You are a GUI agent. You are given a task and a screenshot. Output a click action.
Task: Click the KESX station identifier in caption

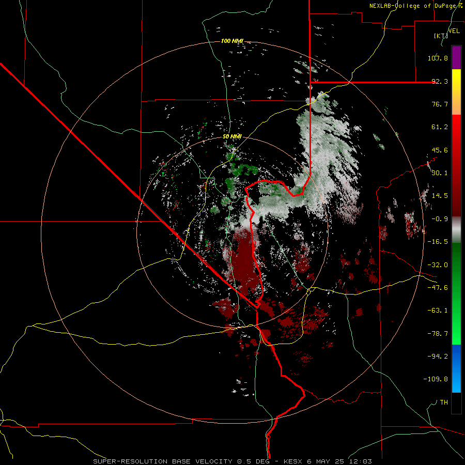[293, 461]
